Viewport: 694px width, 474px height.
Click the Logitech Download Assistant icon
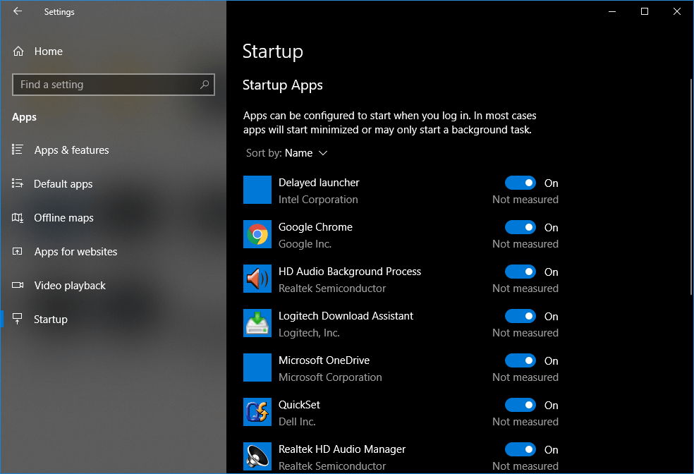(x=257, y=323)
